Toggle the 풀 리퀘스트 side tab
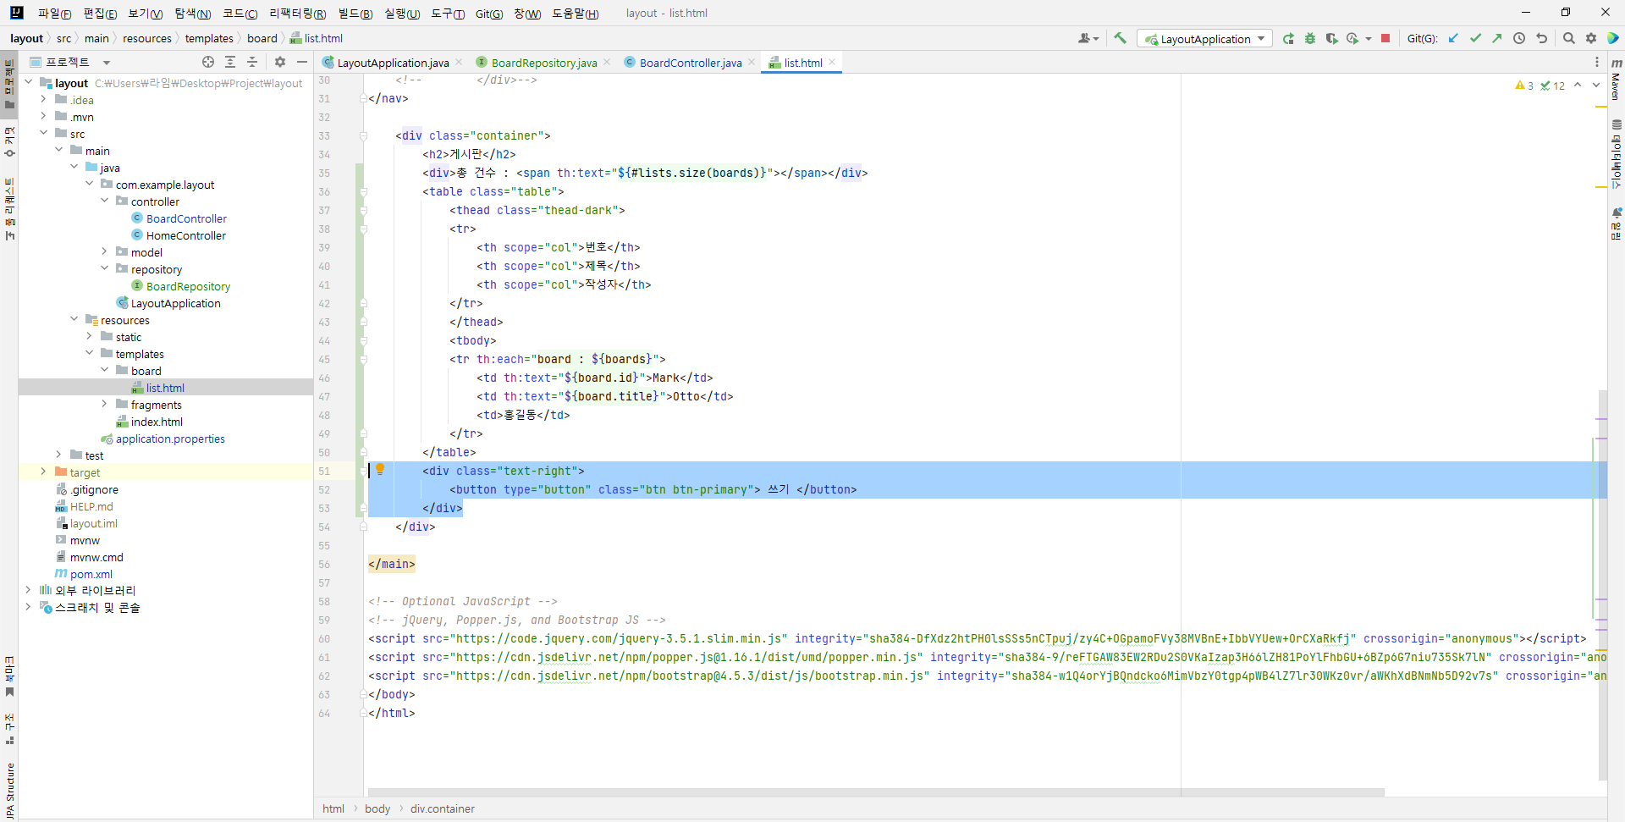The width and height of the screenshot is (1625, 822). pyautogui.click(x=9, y=209)
